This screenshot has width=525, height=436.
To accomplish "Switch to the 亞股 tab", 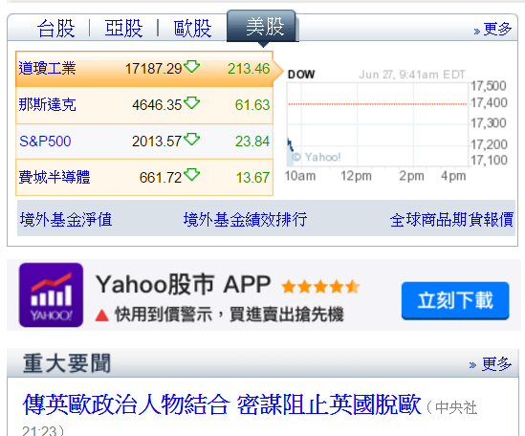I will [123, 28].
